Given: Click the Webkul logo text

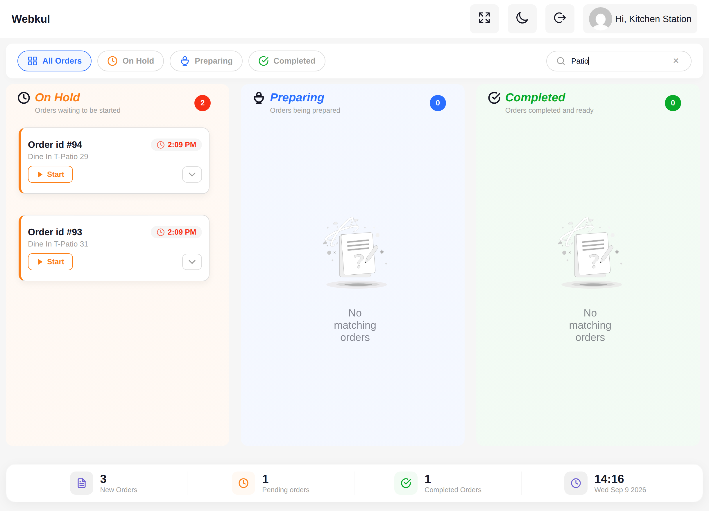Looking at the screenshot, I should [31, 19].
